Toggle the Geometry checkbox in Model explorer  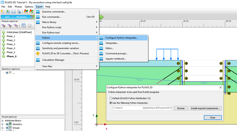click(10, 124)
